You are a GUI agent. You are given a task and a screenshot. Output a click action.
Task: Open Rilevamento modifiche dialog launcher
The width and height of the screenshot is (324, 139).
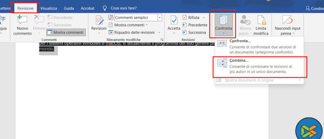pos(162,39)
